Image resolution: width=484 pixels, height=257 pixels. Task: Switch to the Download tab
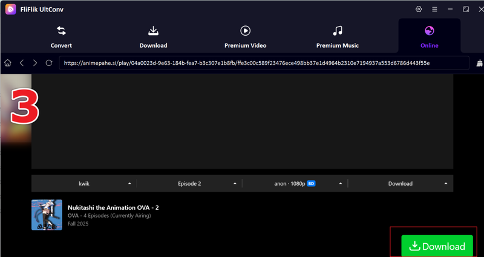click(x=153, y=37)
